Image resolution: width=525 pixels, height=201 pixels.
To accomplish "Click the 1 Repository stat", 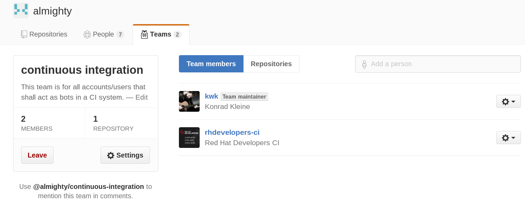I will click(x=122, y=123).
